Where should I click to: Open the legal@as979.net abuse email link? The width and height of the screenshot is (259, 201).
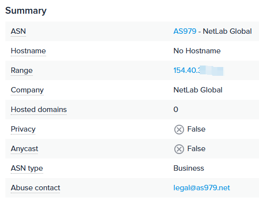pos(202,188)
